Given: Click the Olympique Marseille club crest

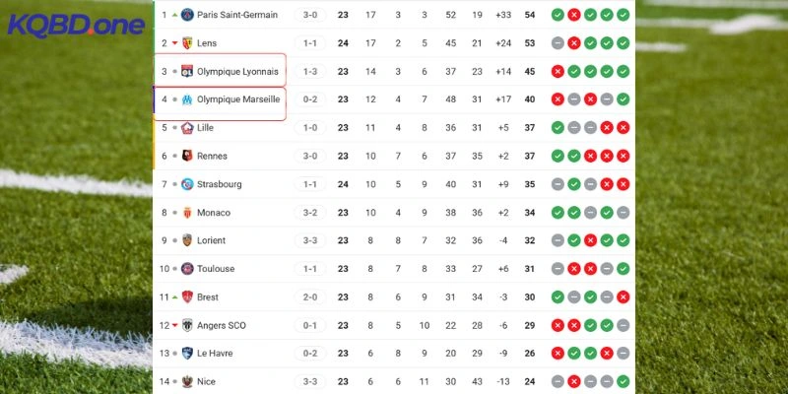Looking at the screenshot, I should (187, 99).
